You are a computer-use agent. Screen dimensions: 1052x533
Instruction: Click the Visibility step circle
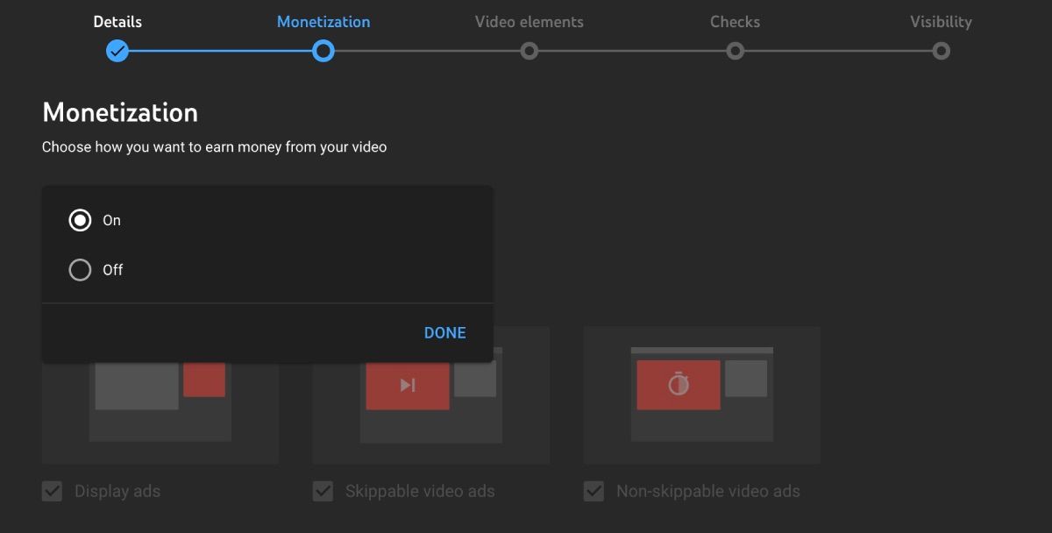coord(941,51)
